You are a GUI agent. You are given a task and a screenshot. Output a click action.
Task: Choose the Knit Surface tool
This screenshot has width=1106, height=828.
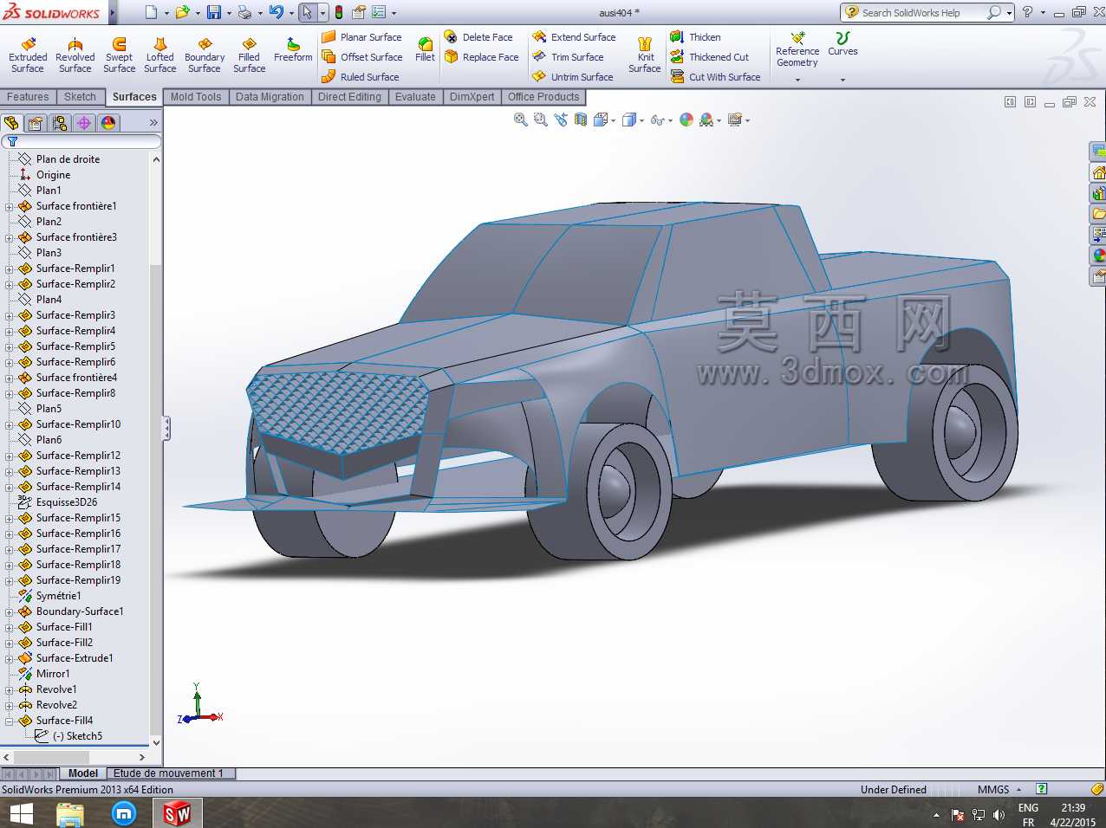click(x=645, y=55)
